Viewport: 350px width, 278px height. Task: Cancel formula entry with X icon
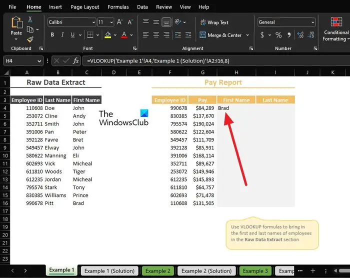click(56, 60)
